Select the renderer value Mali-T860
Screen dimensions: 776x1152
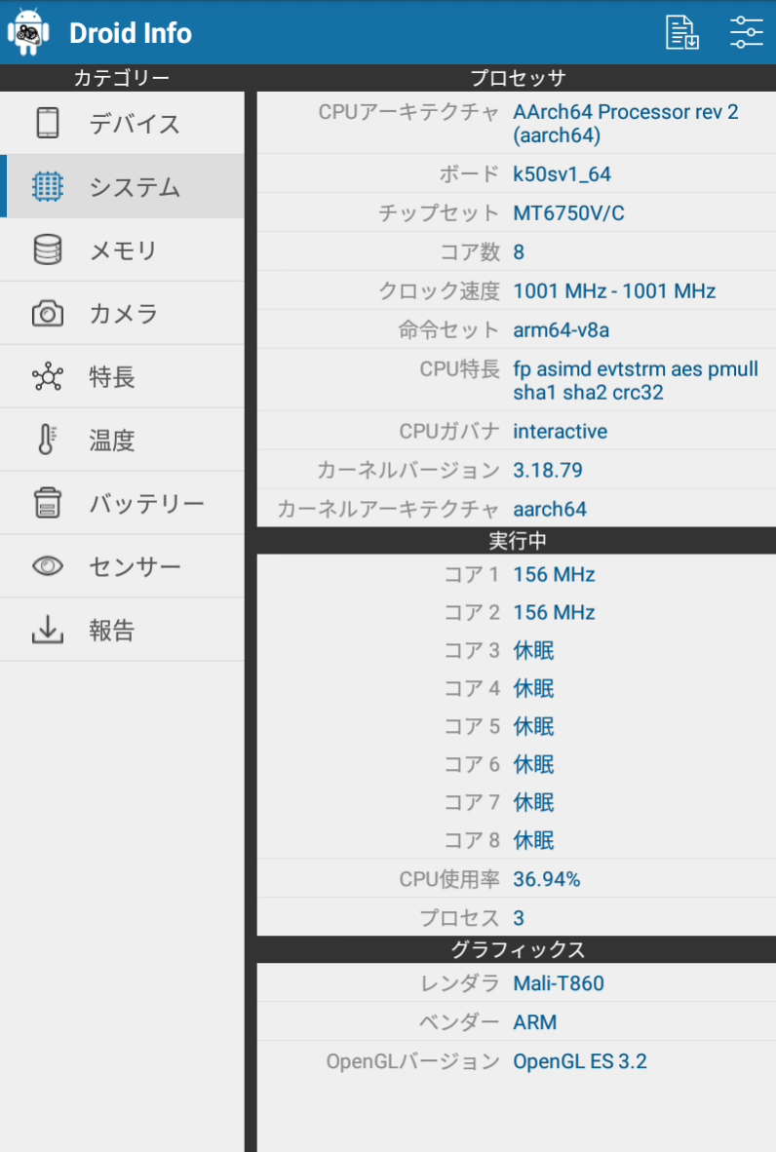(x=559, y=983)
